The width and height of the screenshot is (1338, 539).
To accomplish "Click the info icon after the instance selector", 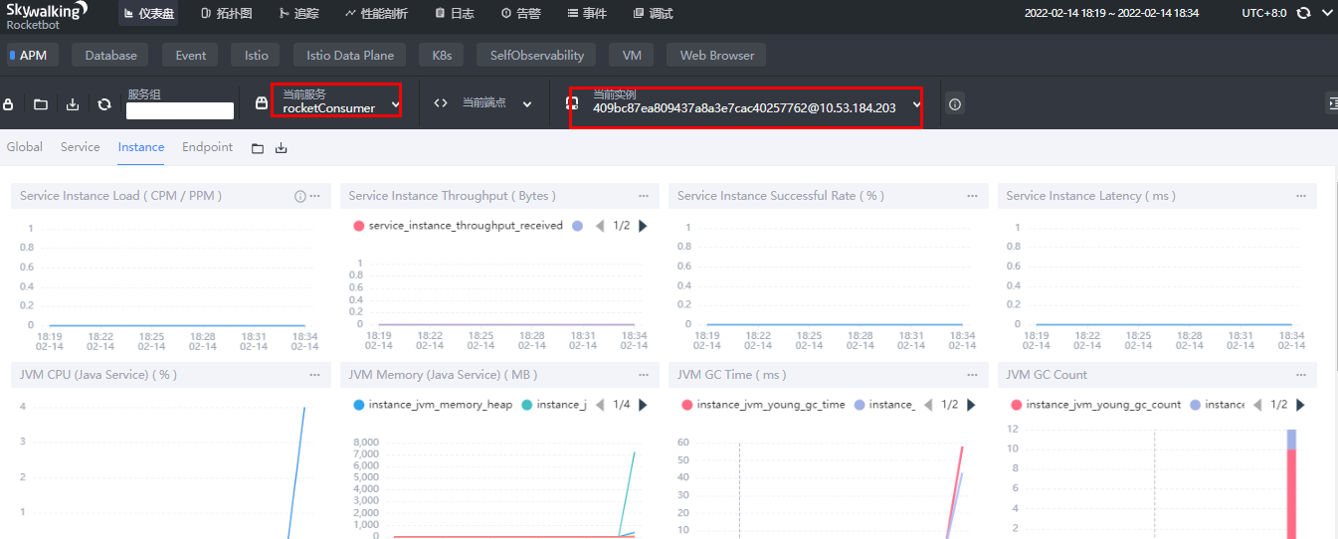I will click(x=955, y=103).
